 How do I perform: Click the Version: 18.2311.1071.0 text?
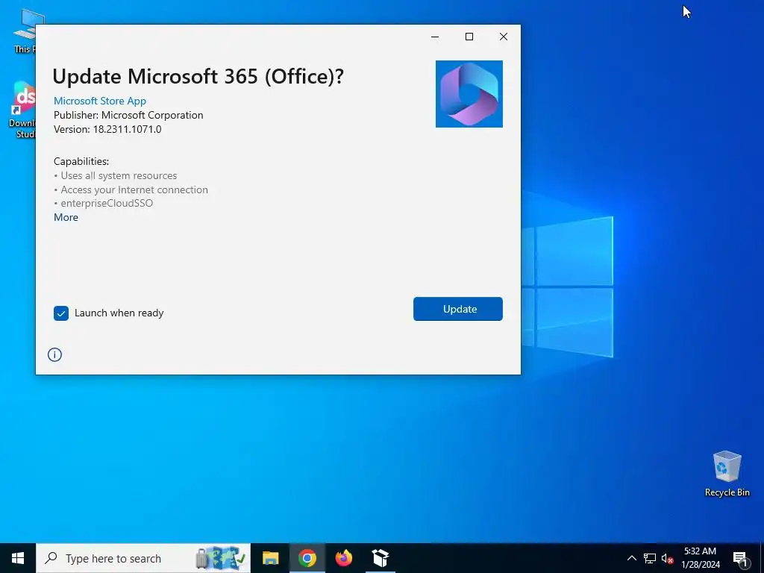[107, 129]
